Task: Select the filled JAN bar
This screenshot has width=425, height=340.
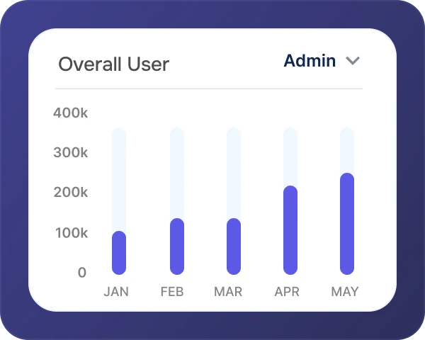Action: point(119,253)
